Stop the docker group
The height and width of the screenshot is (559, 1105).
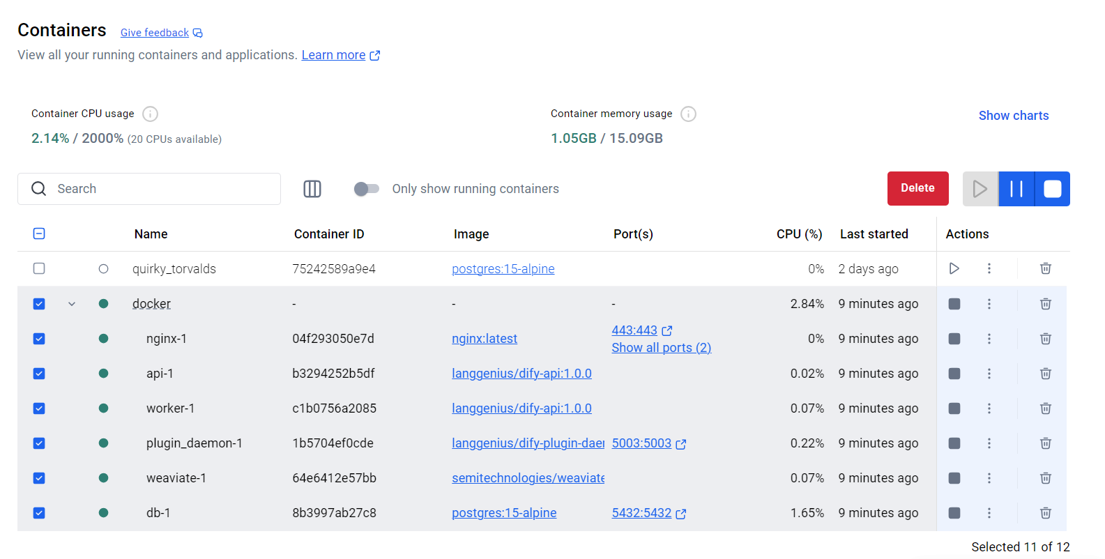click(954, 304)
